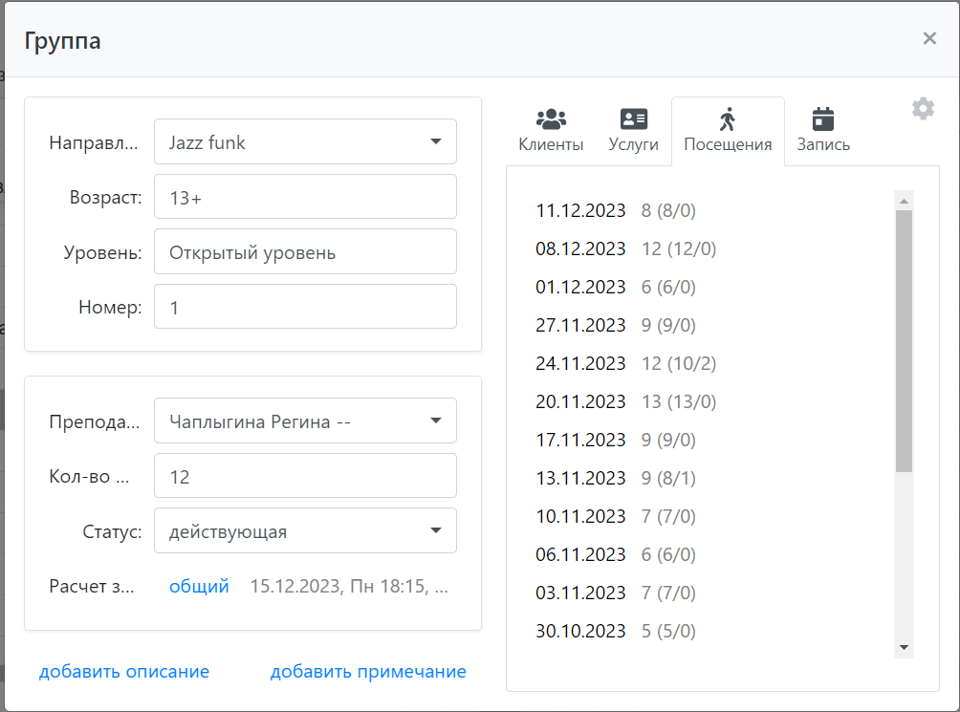Select the Услуги contact-card icon

tap(633, 119)
